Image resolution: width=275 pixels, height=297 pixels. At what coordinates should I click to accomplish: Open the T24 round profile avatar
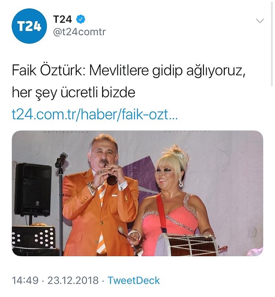[x=29, y=26]
